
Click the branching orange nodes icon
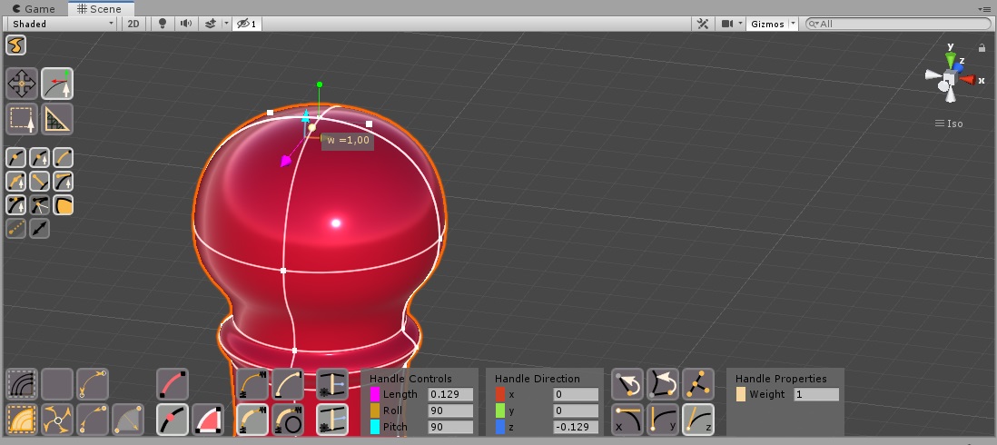698,384
